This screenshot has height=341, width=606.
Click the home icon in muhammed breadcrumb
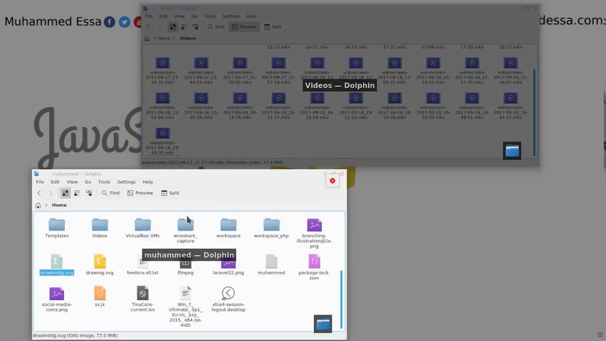point(38,205)
